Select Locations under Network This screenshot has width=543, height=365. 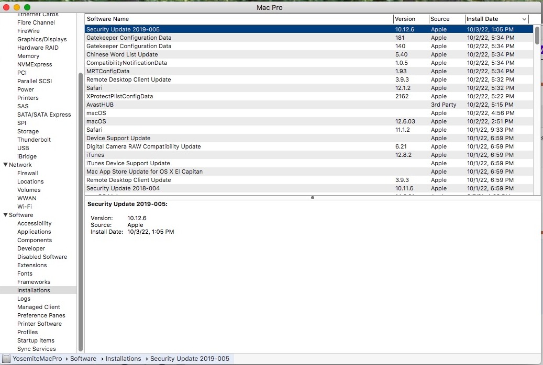[30, 181]
